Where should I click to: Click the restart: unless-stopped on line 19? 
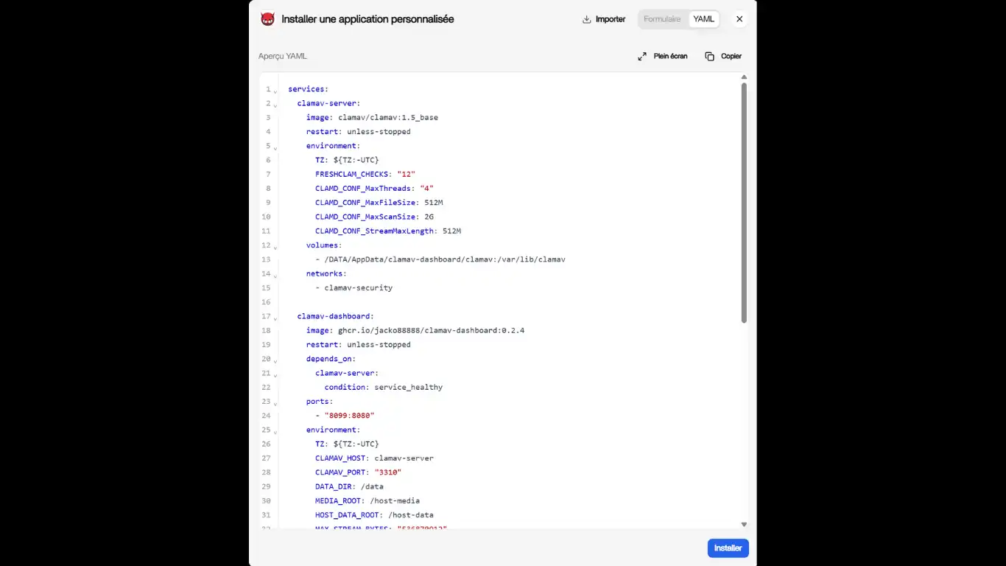coord(359,344)
